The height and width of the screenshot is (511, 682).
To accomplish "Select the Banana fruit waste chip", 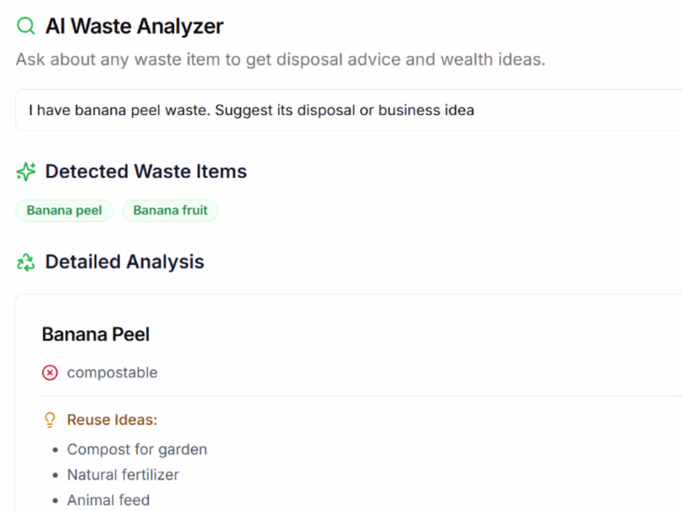I will pyautogui.click(x=170, y=210).
